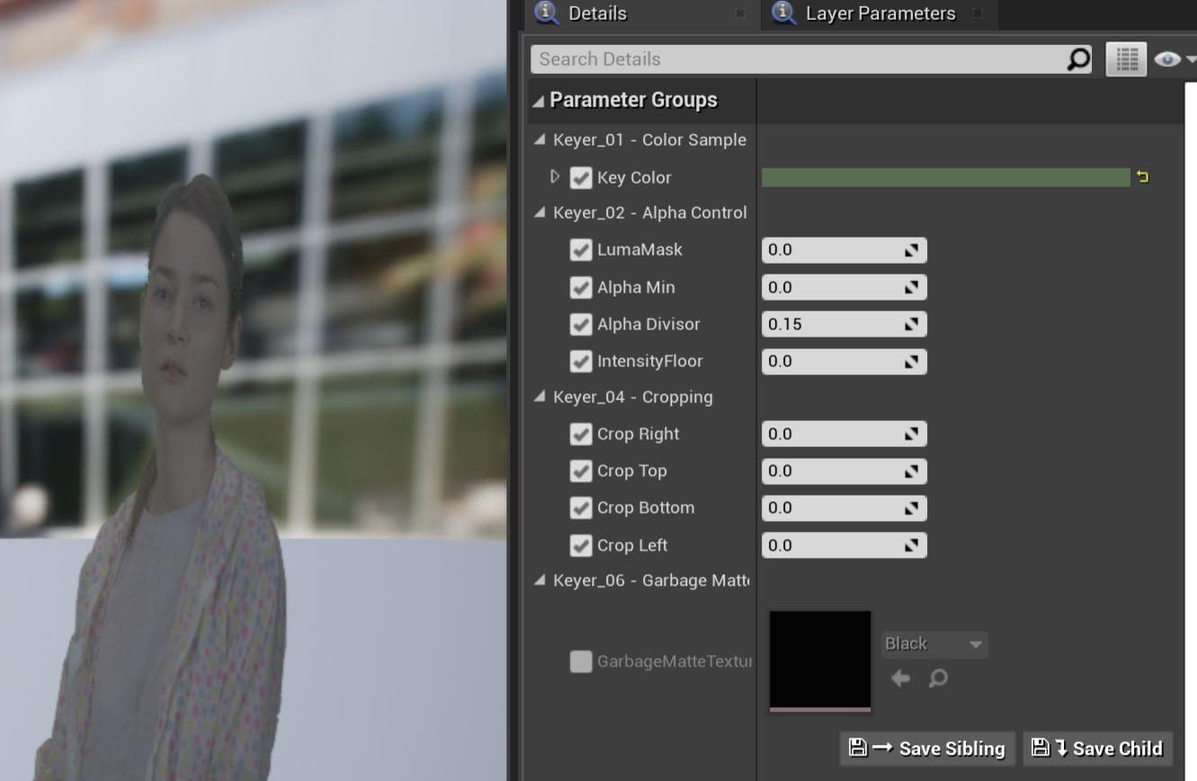Screen dimensions: 1197x781
Task: Click the LumaMask value field
Action: click(x=844, y=250)
